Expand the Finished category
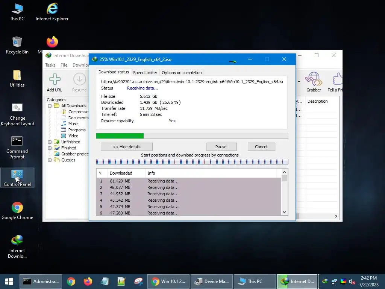Image resolution: width=385 pixels, height=289 pixels. pyautogui.click(x=50, y=148)
